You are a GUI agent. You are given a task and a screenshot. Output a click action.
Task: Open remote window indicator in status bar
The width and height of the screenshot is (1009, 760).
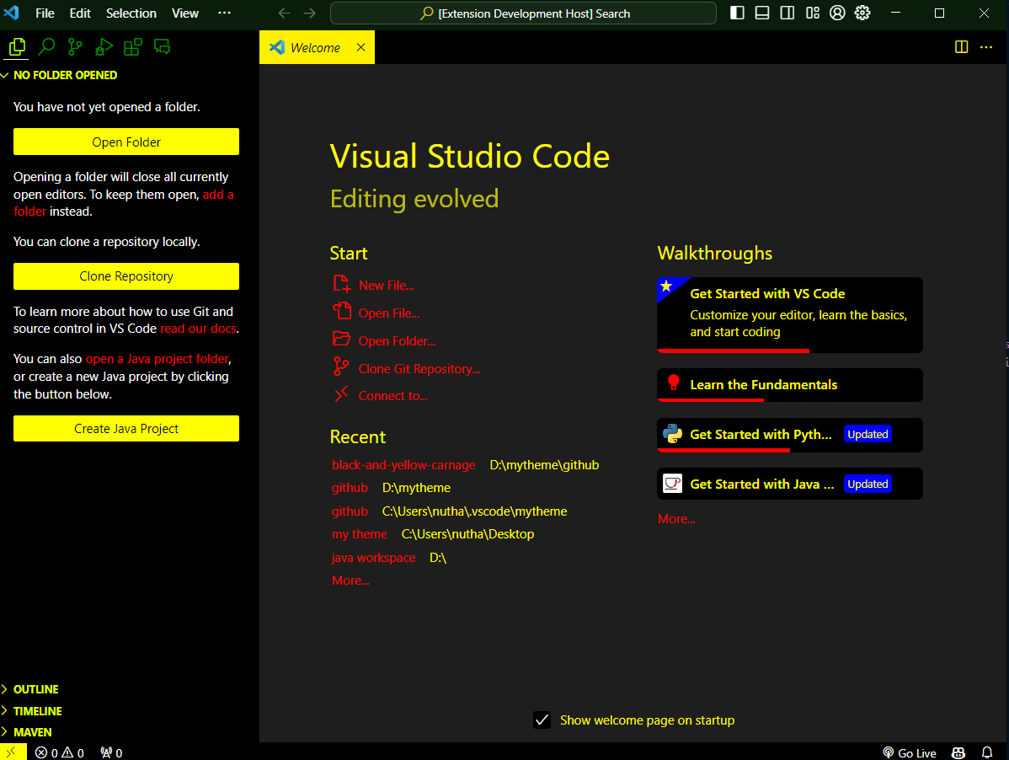click(13, 752)
